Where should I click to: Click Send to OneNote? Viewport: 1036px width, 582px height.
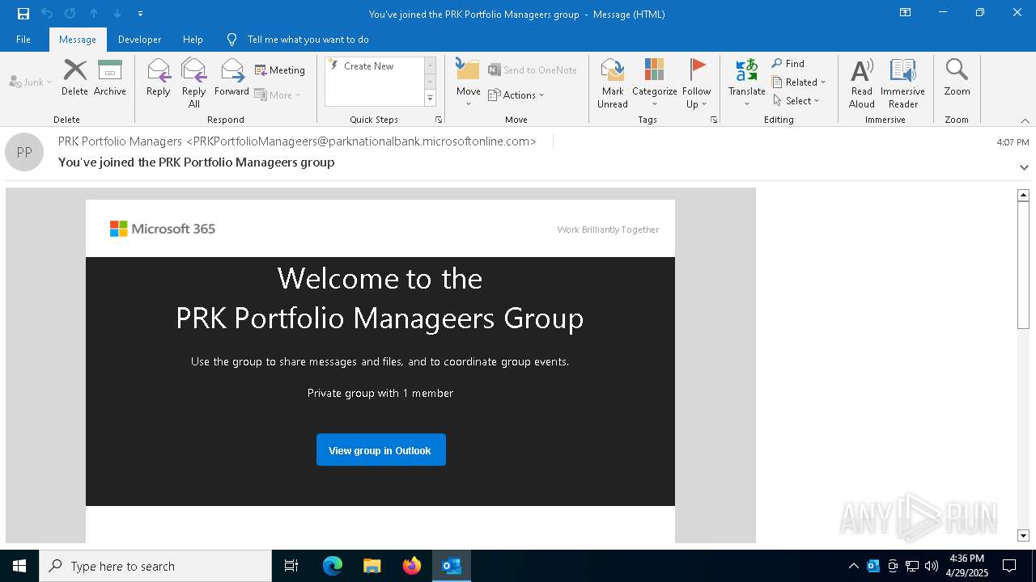533,70
